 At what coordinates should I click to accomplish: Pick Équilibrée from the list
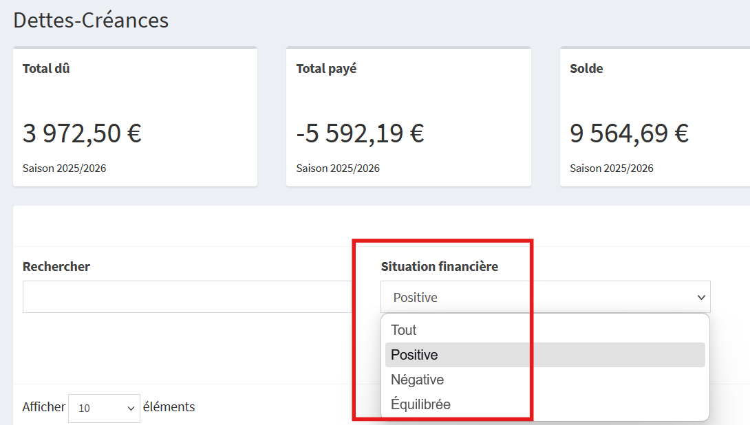coord(420,404)
